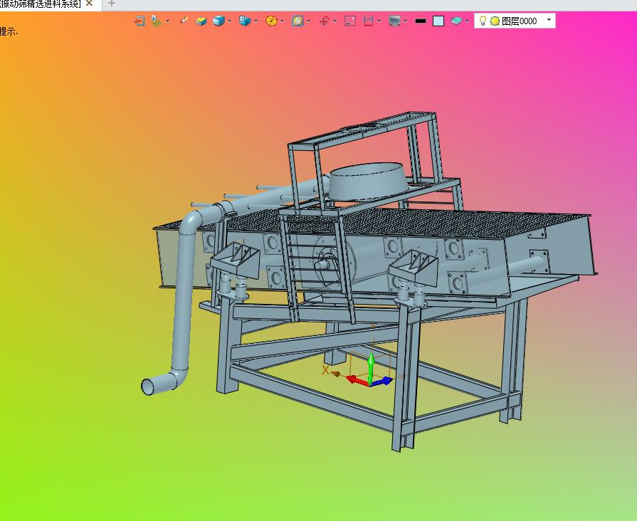Select the eraser brush tool icon
The height and width of the screenshot is (521, 637).
coord(184,21)
